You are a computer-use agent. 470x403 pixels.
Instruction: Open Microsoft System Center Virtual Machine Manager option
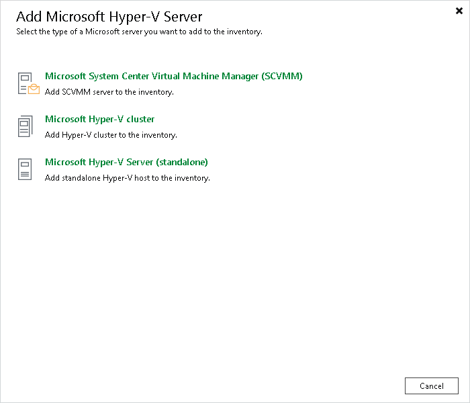pos(173,76)
